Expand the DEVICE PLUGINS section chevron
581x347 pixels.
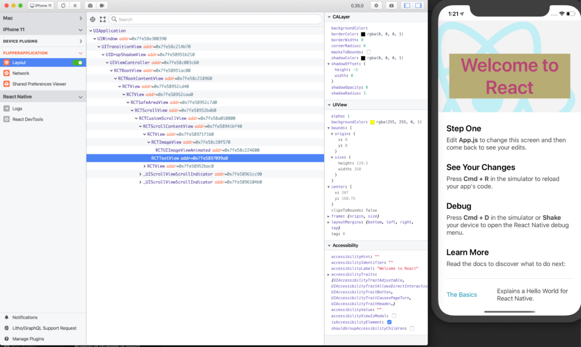pyautogui.click(x=81, y=41)
